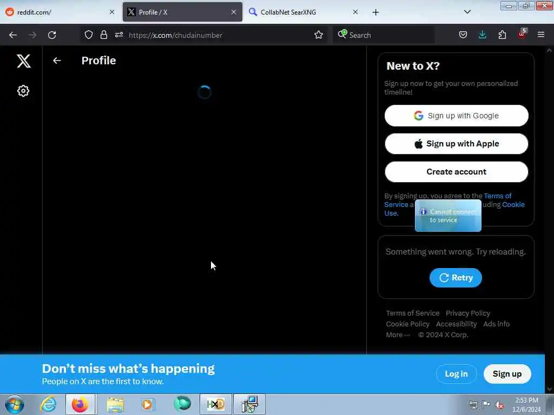Open the Firefox Downloads panel
554x415 pixels.
[482, 35]
